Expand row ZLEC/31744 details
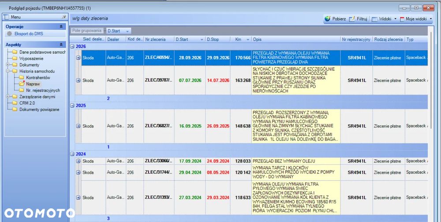The image size is (441, 222). 78,172
